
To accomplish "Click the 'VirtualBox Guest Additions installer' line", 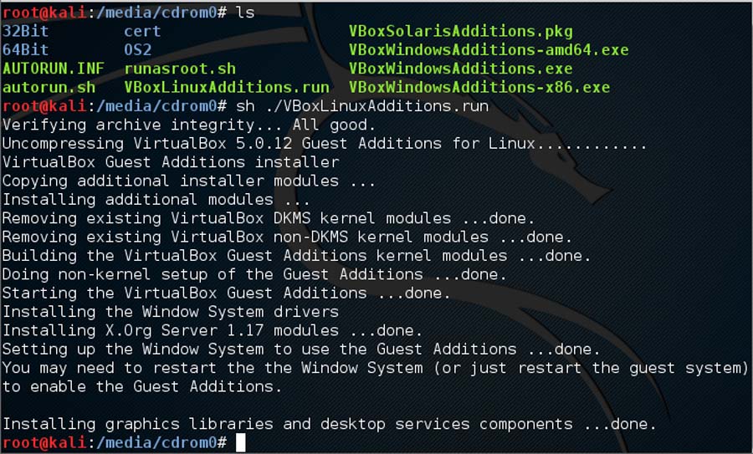I will (x=170, y=162).
